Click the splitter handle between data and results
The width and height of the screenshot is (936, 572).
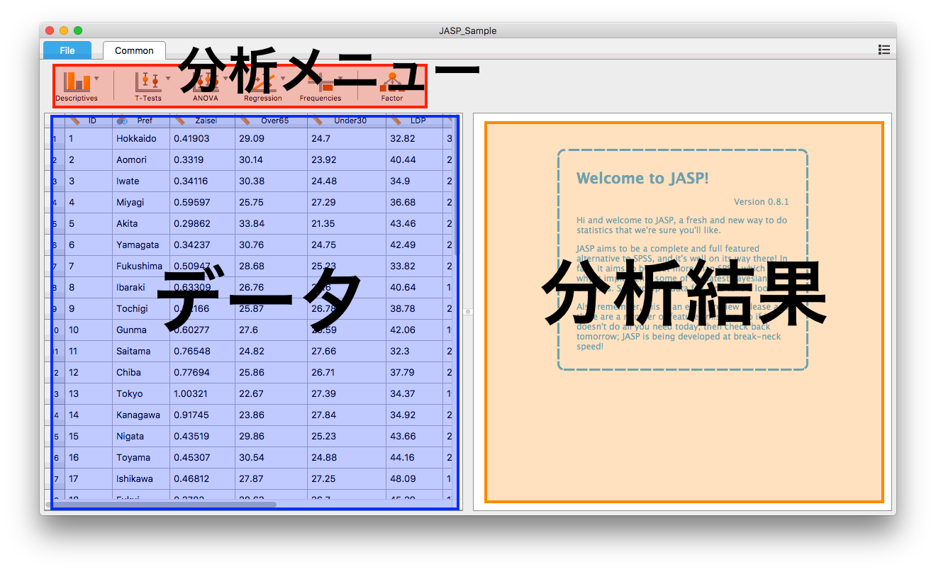[467, 311]
